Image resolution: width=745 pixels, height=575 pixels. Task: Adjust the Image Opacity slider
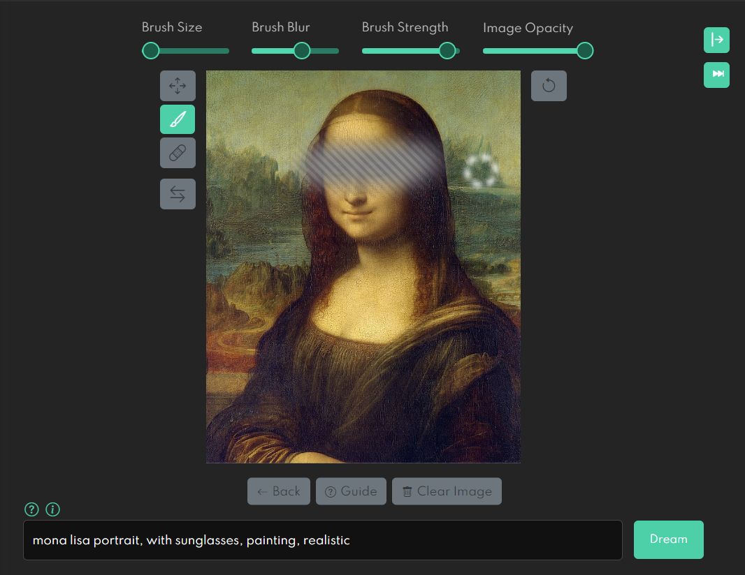[538, 51]
